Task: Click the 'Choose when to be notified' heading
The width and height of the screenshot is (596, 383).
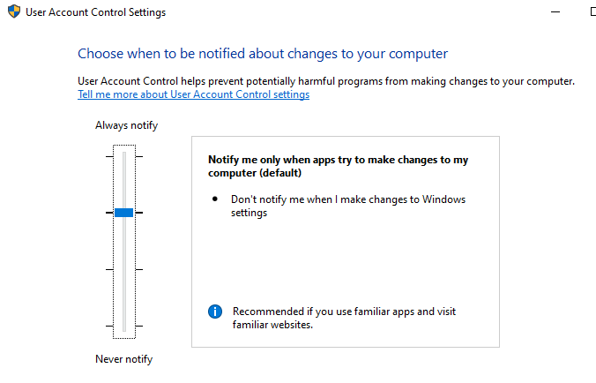Action: pos(263,54)
